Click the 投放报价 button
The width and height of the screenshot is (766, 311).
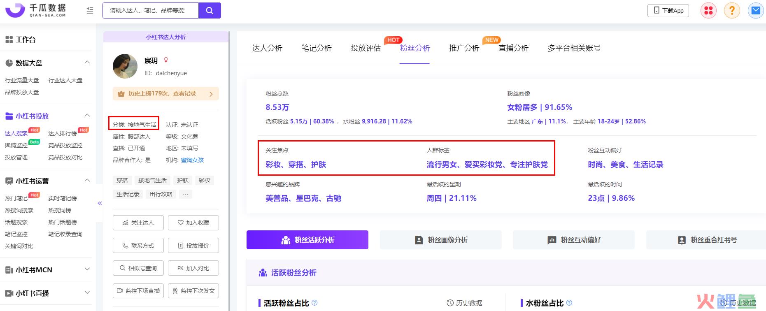193,246
